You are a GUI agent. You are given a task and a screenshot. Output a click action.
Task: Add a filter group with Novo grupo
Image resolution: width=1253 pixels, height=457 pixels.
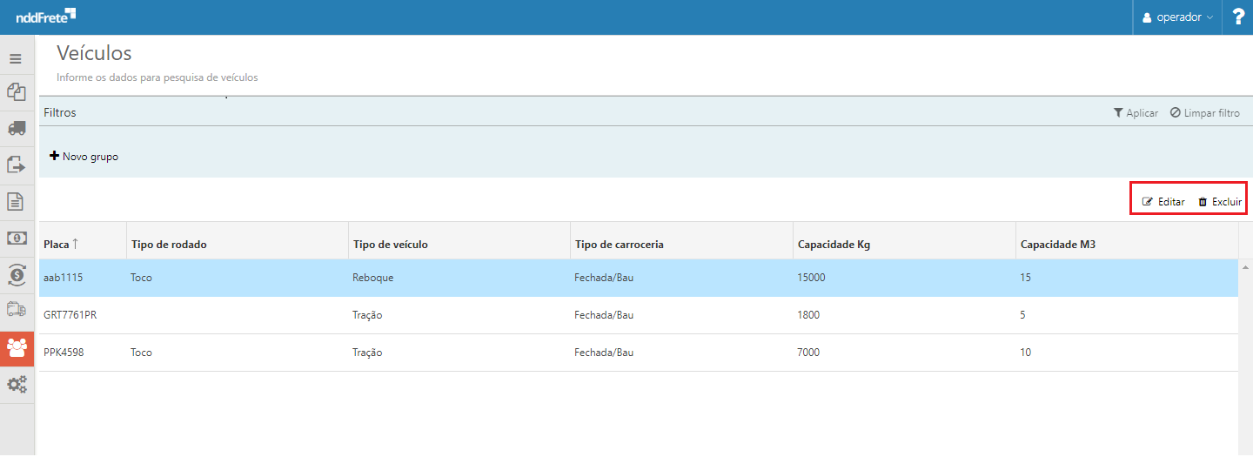click(84, 157)
